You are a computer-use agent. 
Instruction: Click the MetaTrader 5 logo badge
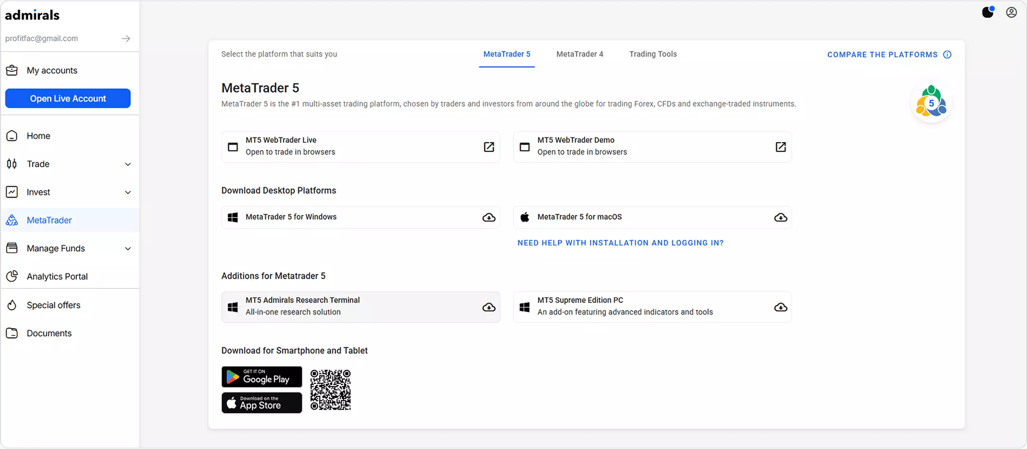point(931,102)
